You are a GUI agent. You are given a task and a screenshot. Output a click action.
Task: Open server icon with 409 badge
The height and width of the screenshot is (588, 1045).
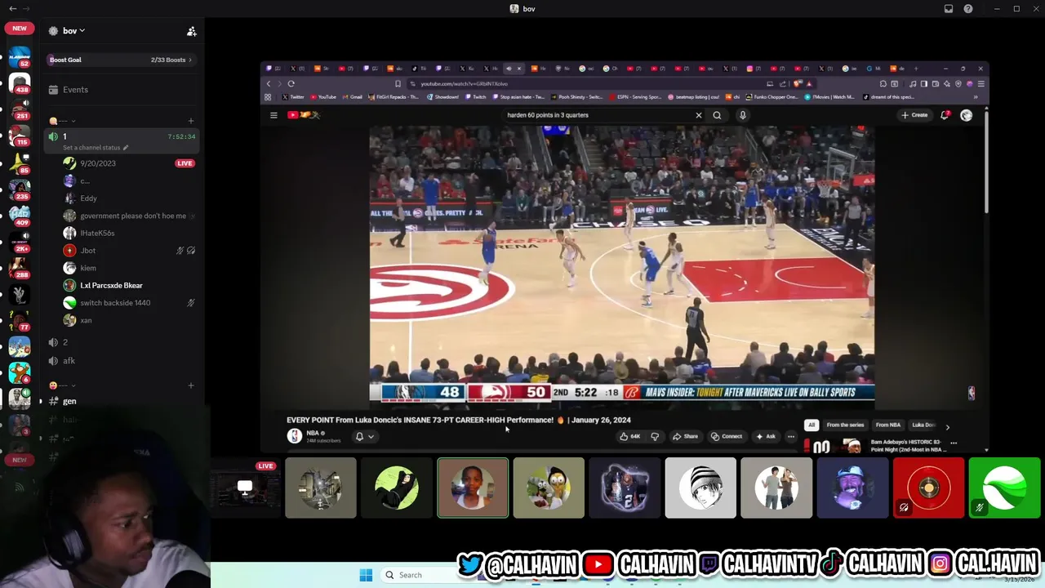tap(20, 215)
